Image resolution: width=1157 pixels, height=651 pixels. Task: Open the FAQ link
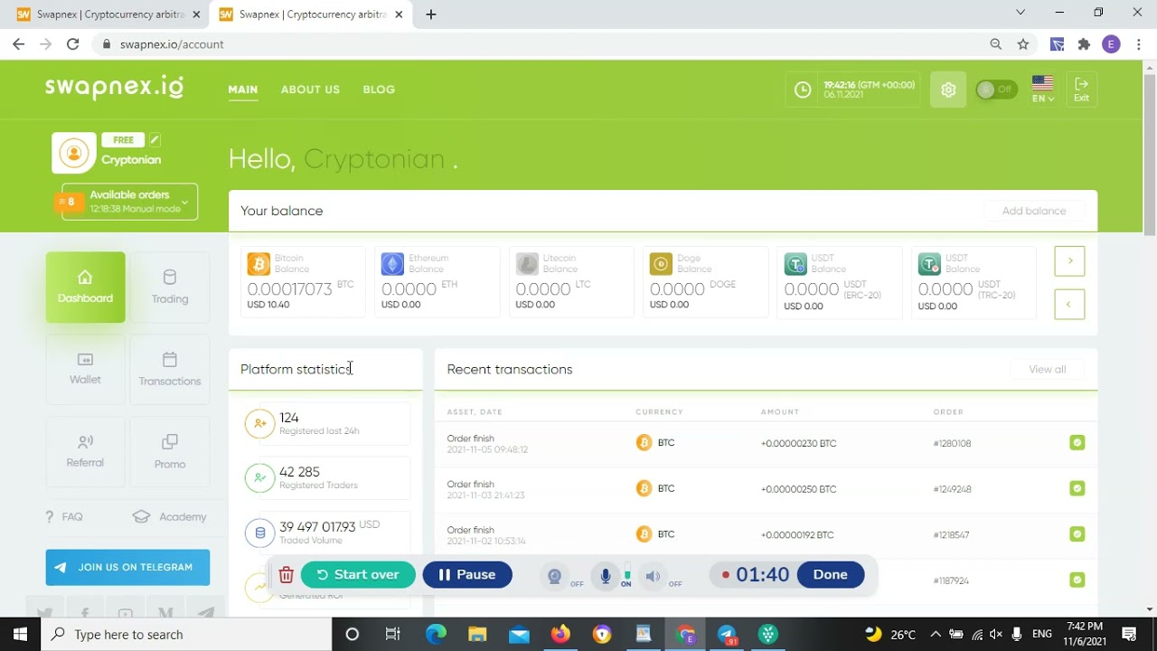click(64, 517)
